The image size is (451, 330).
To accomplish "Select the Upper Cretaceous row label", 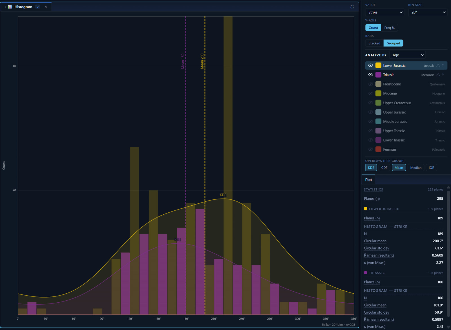I will click(x=397, y=103).
